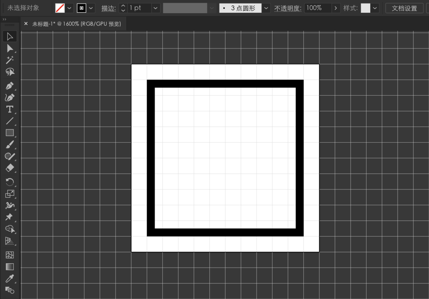
Task: Click the 1 pt stroke weight field
Action: click(139, 8)
